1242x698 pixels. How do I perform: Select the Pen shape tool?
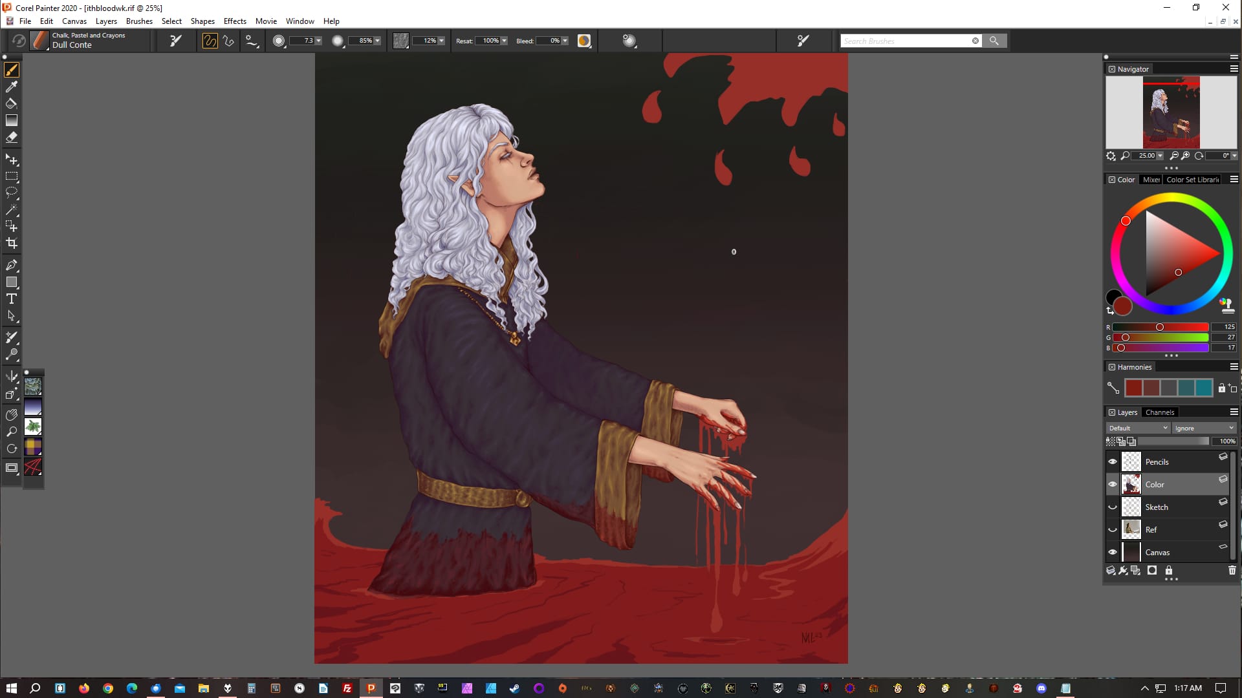click(x=11, y=265)
